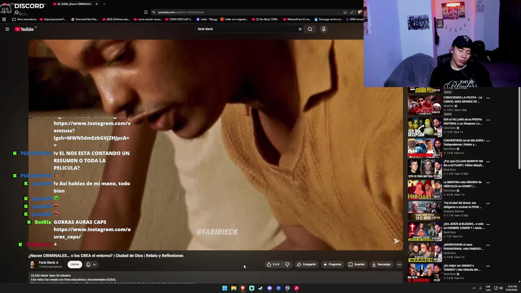Bookmark this page icon in address bar
The height and width of the screenshot is (293, 521).
click(x=146, y=12)
